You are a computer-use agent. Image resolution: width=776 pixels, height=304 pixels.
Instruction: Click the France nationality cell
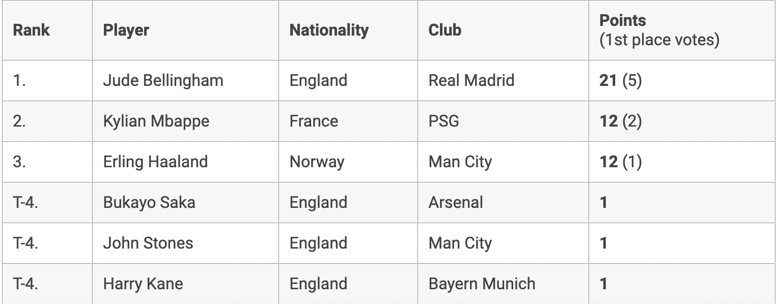(x=314, y=121)
